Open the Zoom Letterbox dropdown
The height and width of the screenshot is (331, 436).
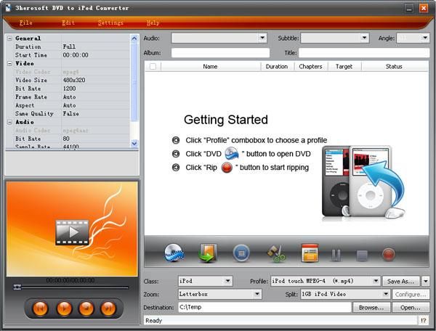coord(257,294)
